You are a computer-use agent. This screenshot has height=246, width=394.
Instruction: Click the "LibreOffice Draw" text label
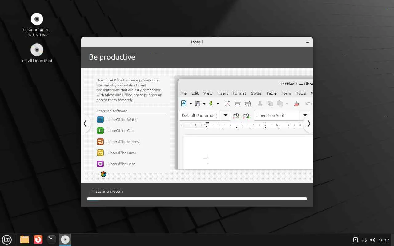tap(122, 153)
